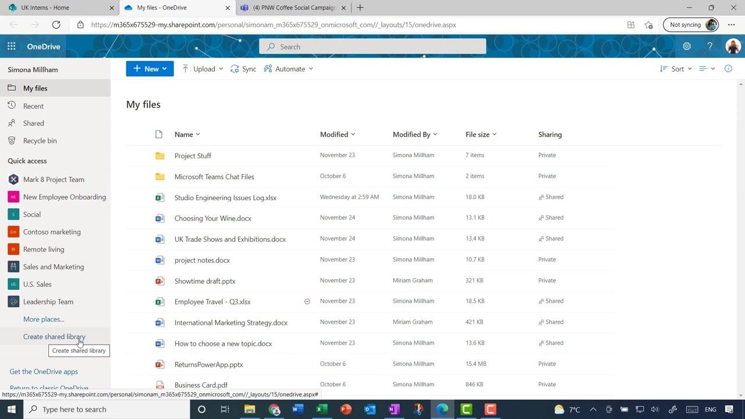Click the PowerPoint icon for Showtime draft

159,281
